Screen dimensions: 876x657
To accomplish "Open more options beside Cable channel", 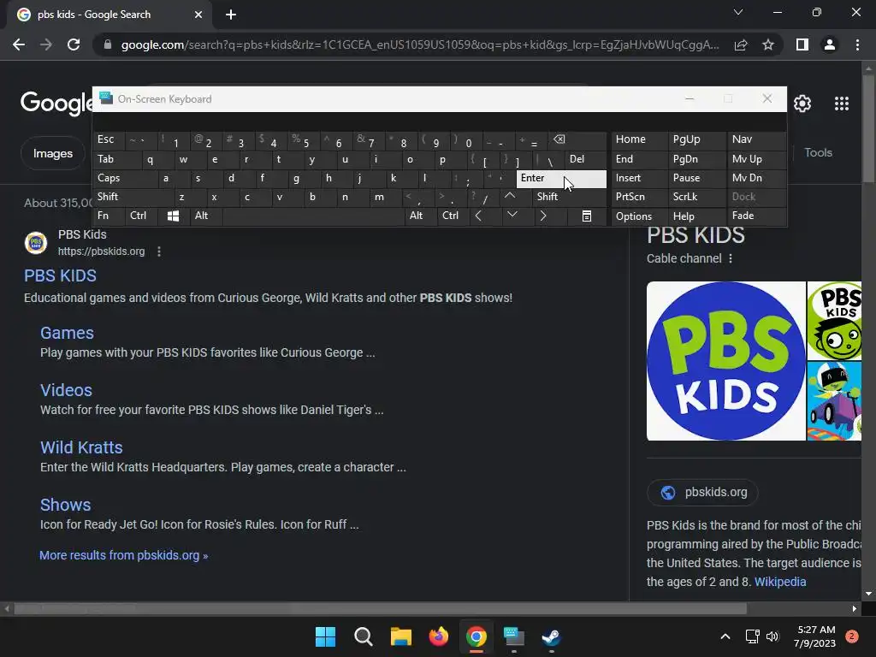I will 731,258.
